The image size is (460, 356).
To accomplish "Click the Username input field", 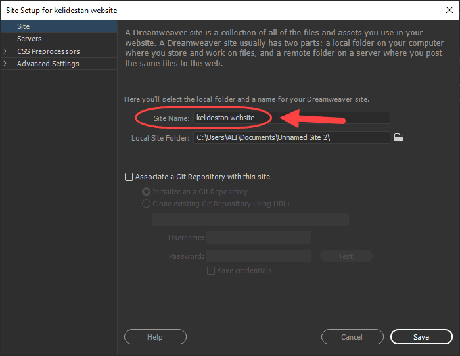I will (259, 238).
